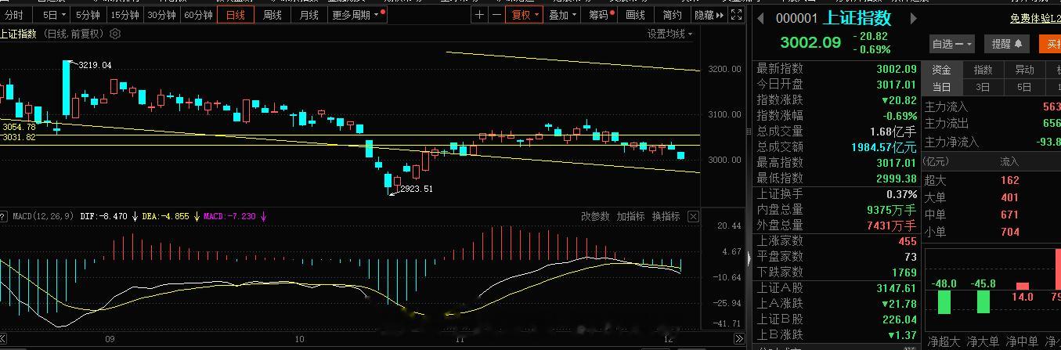The width and height of the screenshot is (1061, 350).
Task: Click the 超大 162 inflow row
Action: point(991,181)
